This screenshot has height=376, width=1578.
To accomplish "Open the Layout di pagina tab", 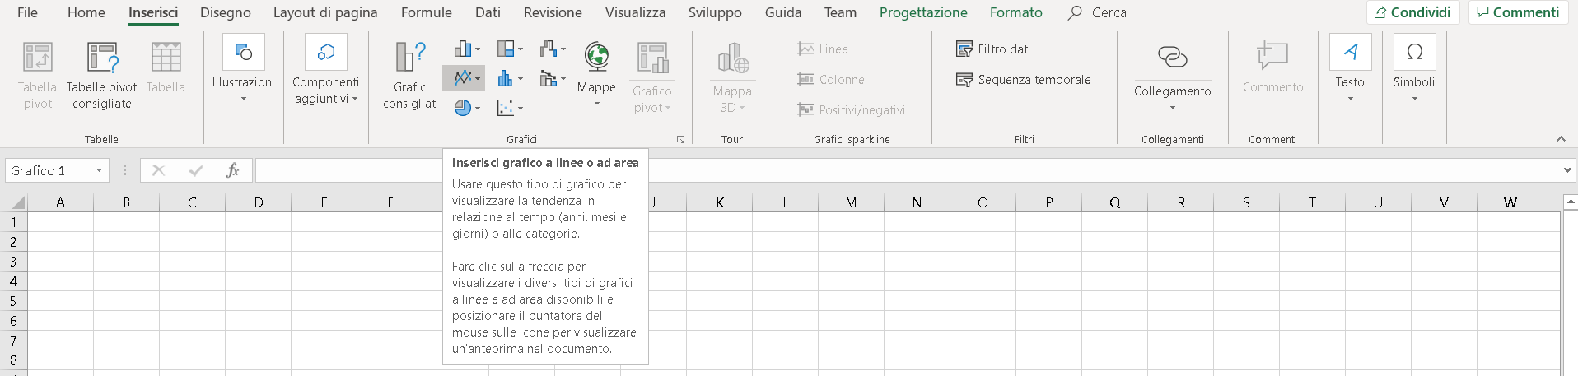I will [x=325, y=12].
